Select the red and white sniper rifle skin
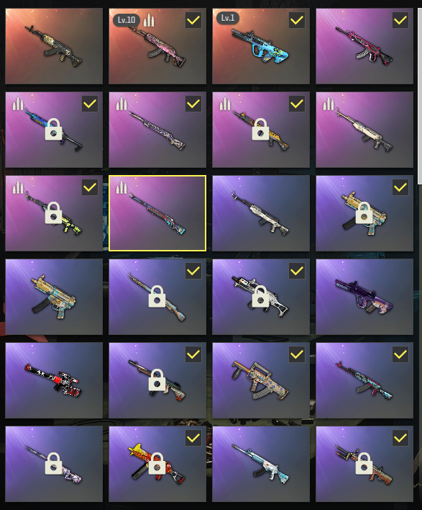Screen dimensions: 422x510 (54, 380)
